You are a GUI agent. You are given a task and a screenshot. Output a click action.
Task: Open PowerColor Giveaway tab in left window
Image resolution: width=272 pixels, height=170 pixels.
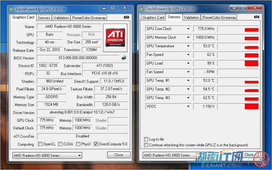coord(89,18)
